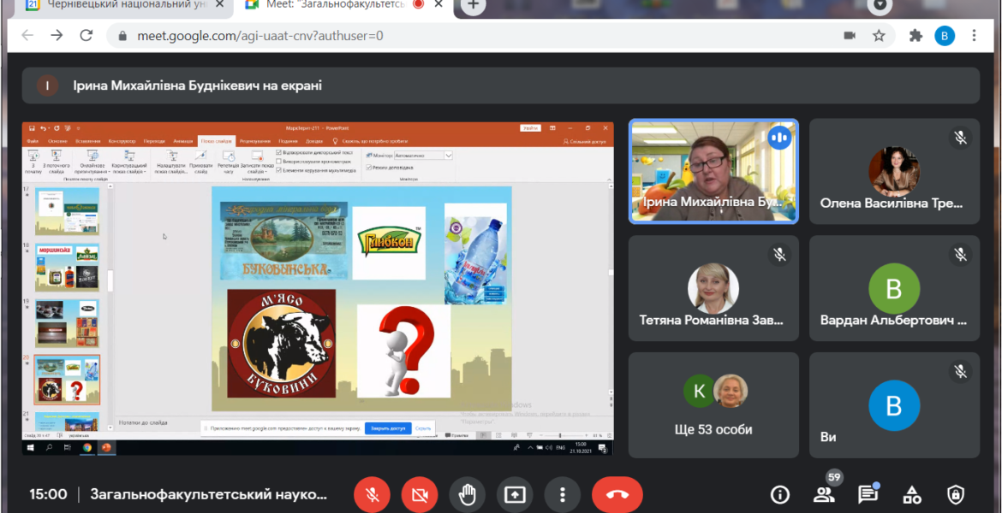Viewport: 1002px width, 513px height.
Task: Open the 'Ще 53 особи' participants tile
Action: [713, 405]
